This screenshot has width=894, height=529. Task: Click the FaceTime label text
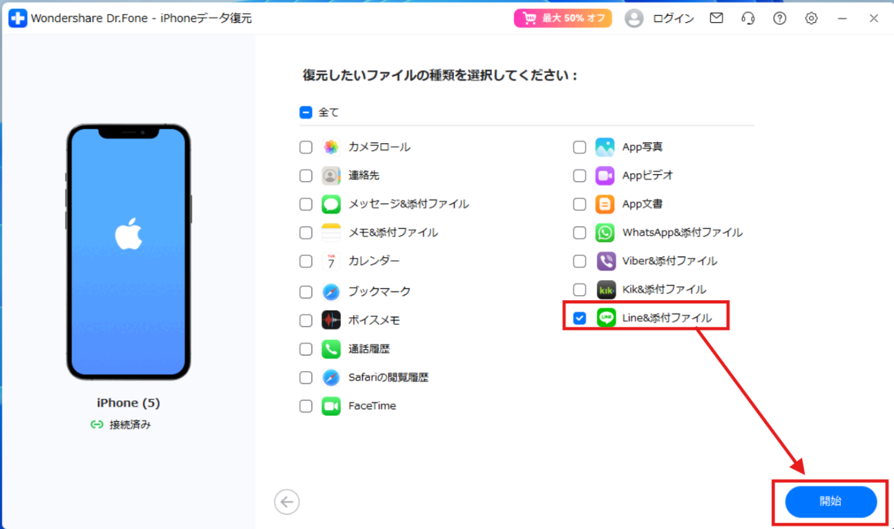[372, 406]
